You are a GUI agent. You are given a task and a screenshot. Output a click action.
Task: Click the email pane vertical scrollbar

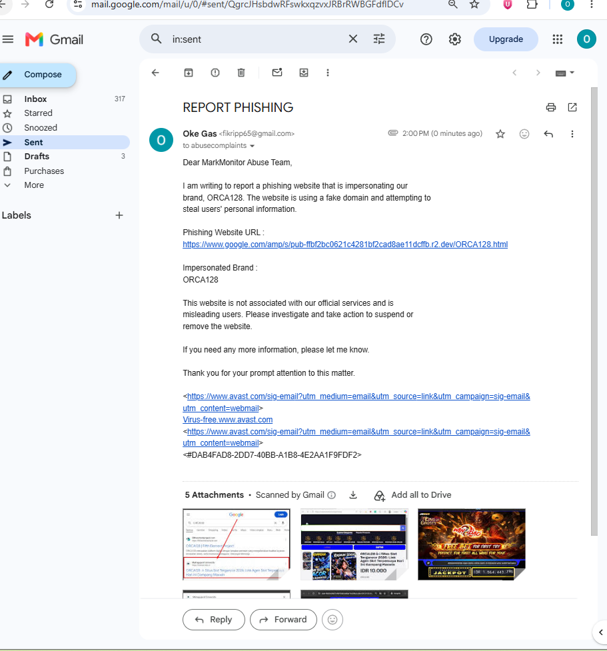594,311
